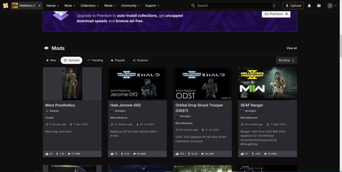Open the Halo Jerome-092 mod title
The height and width of the screenshot is (172, 342).
point(126,105)
